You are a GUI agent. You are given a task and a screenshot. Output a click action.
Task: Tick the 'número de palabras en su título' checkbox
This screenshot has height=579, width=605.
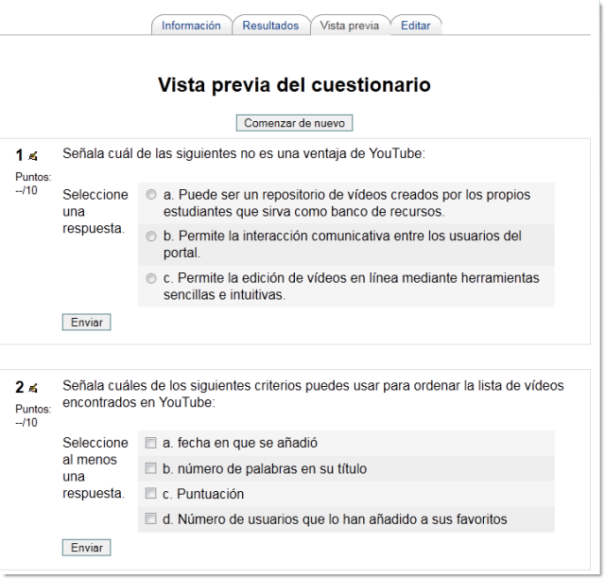[150, 468]
